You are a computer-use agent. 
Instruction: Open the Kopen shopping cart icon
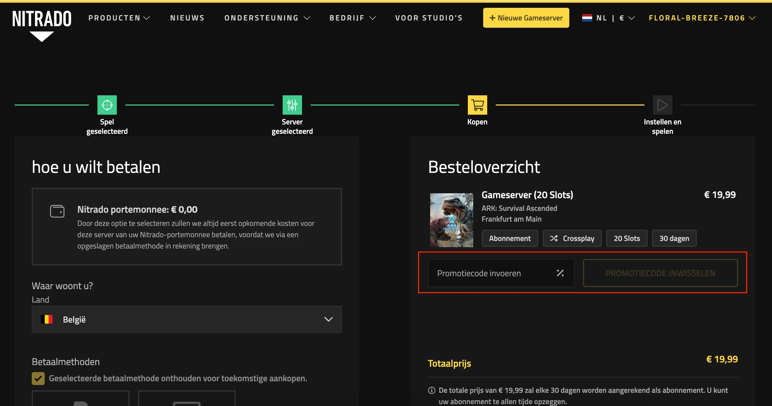(477, 105)
